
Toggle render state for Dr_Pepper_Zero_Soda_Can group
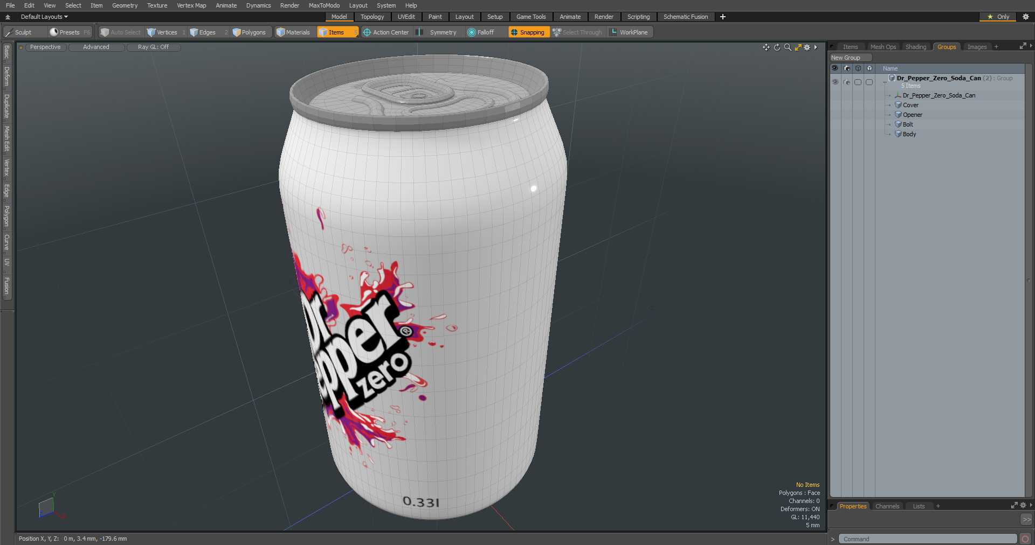847,82
